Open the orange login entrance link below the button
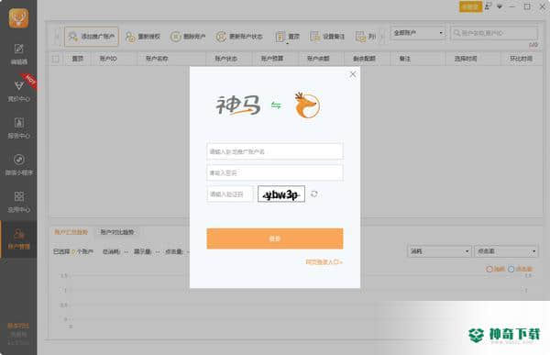This screenshot has height=355, width=550. tap(324, 262)
